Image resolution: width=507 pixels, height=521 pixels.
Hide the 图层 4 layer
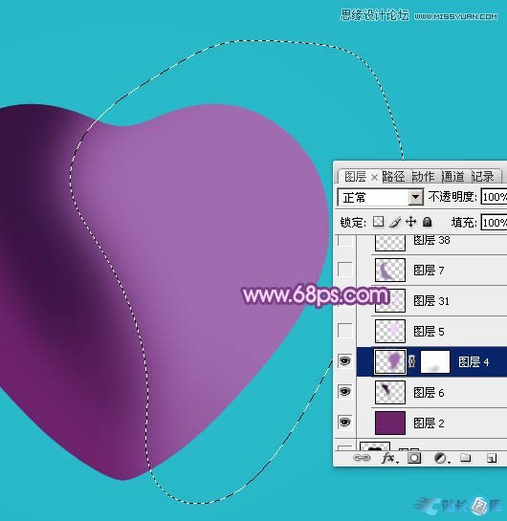(x=344, y=361)
